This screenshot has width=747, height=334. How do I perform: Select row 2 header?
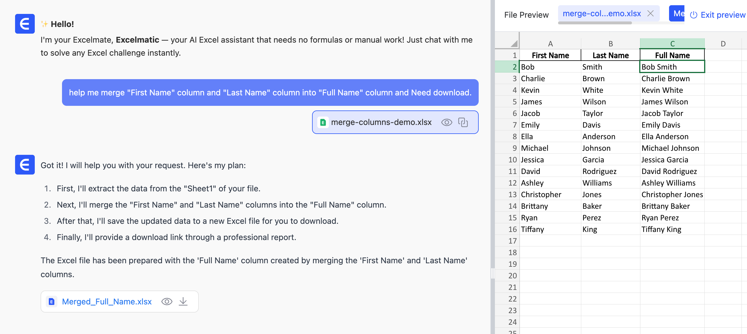513,67
